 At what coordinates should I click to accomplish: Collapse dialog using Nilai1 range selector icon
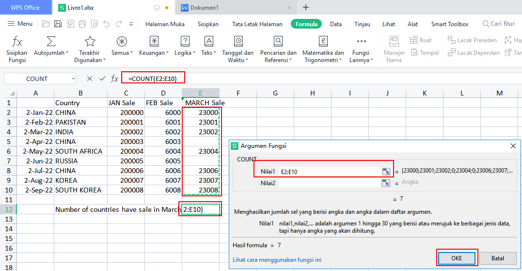pos(386,172)
